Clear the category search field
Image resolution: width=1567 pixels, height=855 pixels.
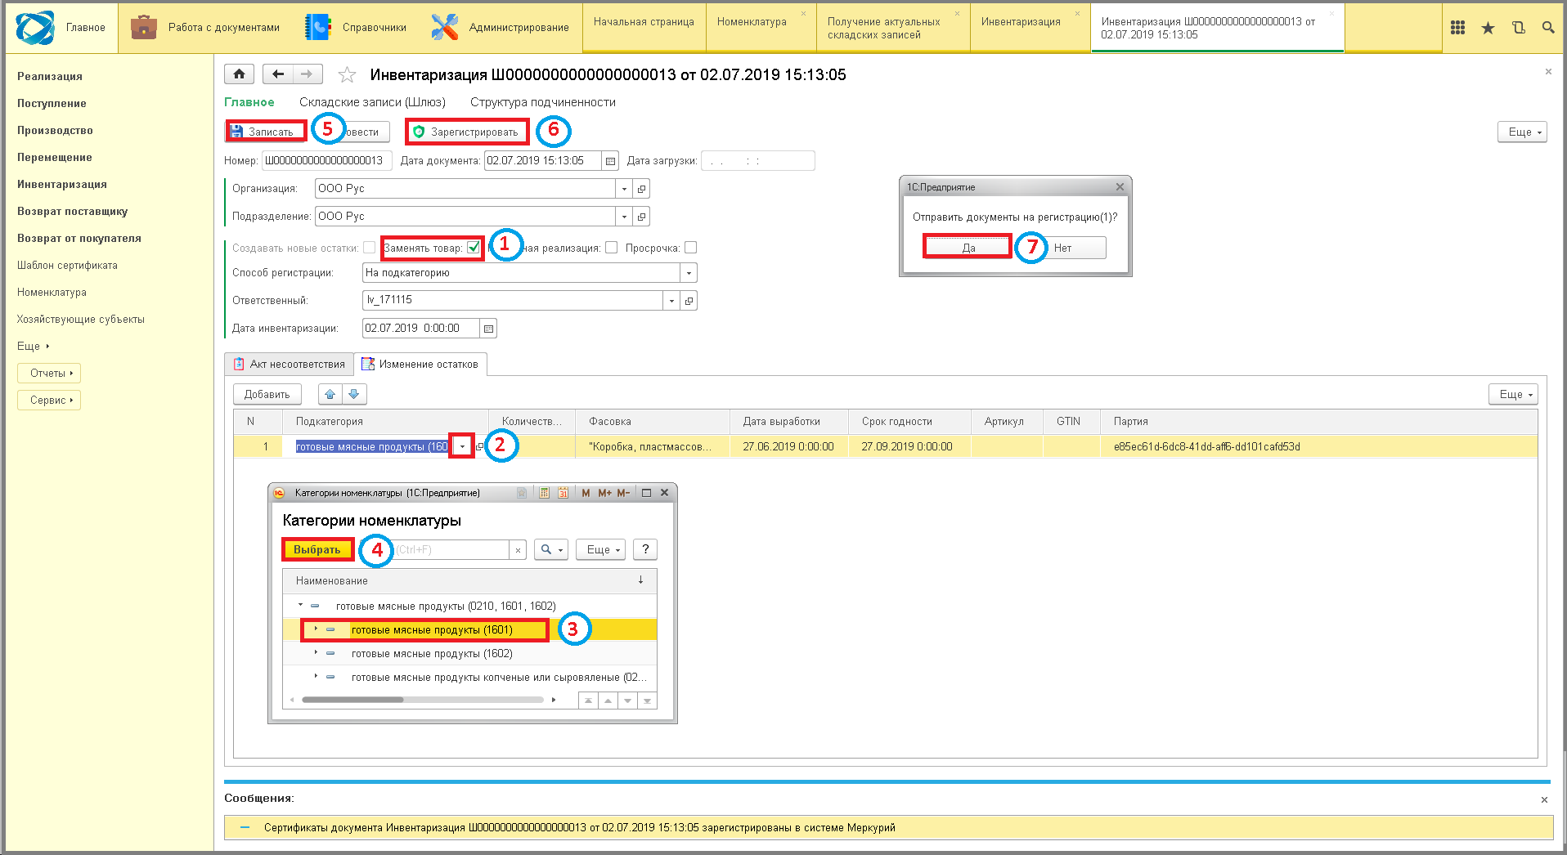[x=518, y=550]
